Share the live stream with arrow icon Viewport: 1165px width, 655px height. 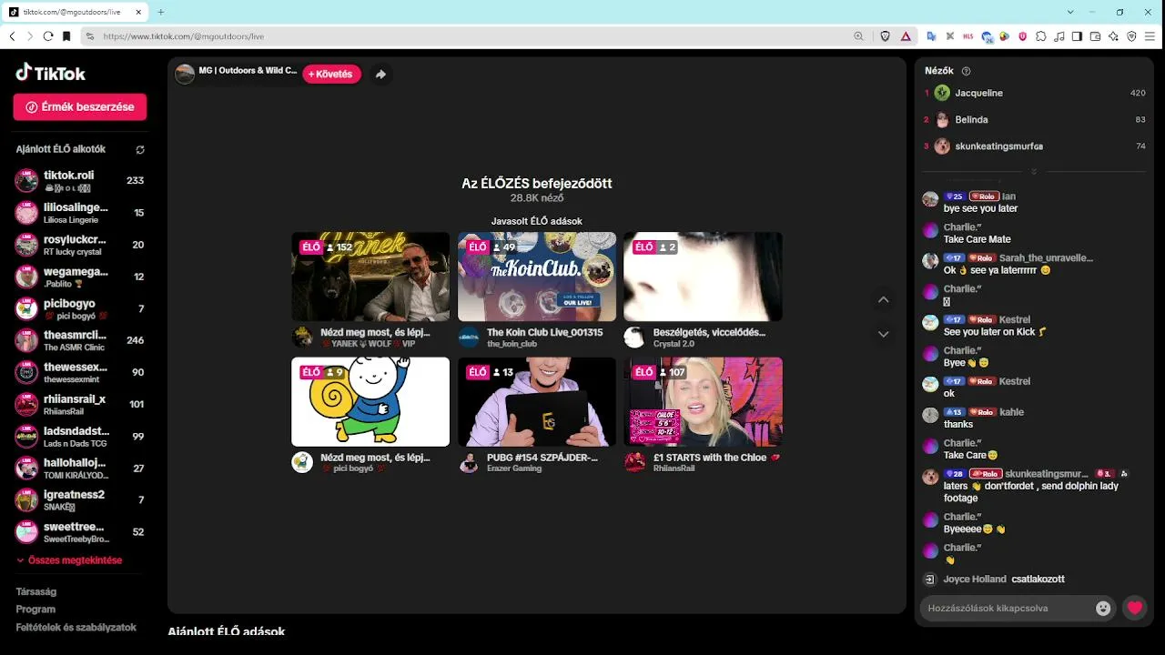click(380, 74)
